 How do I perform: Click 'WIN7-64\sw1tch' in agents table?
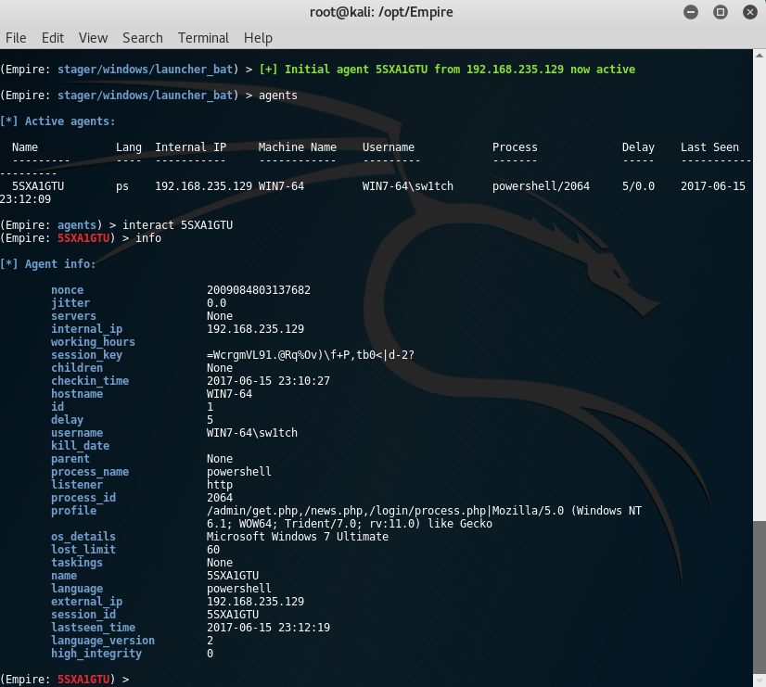[x=408, y=186]
